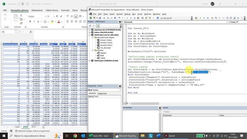This screenshot has height=139, width=247.
Task: Expand the atpvbaen.xls project node
Action: (90, 30)
